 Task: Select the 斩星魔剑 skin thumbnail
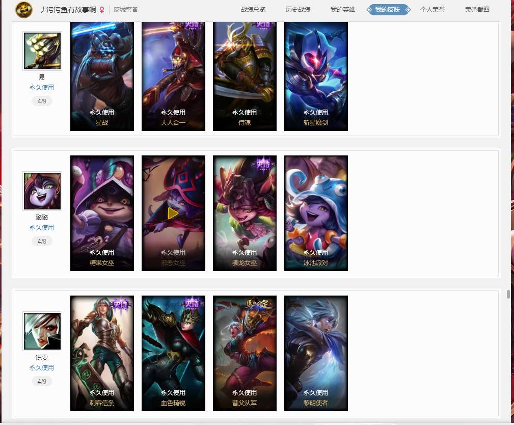(x=316, y=76)
